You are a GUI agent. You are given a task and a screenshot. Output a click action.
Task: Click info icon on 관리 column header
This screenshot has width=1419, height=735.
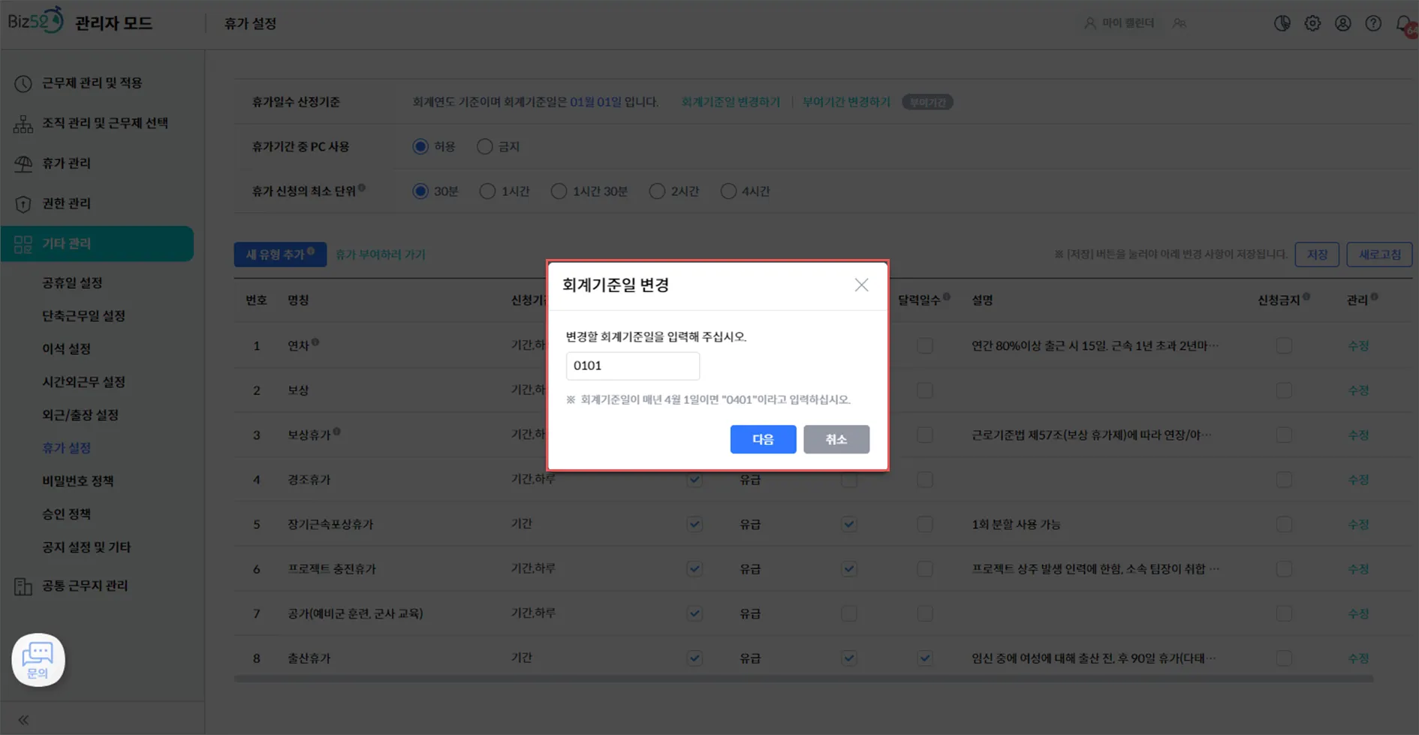point(1374,297)
